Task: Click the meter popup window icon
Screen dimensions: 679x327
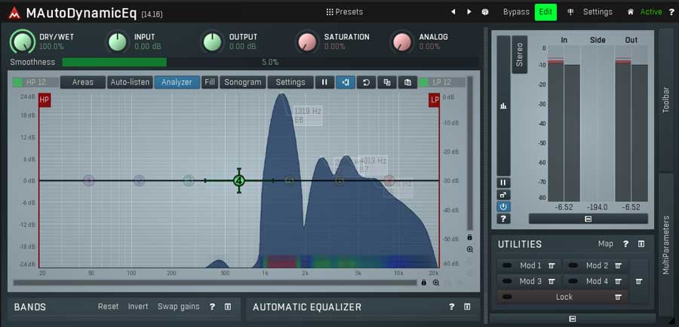Action: point(503,194)
